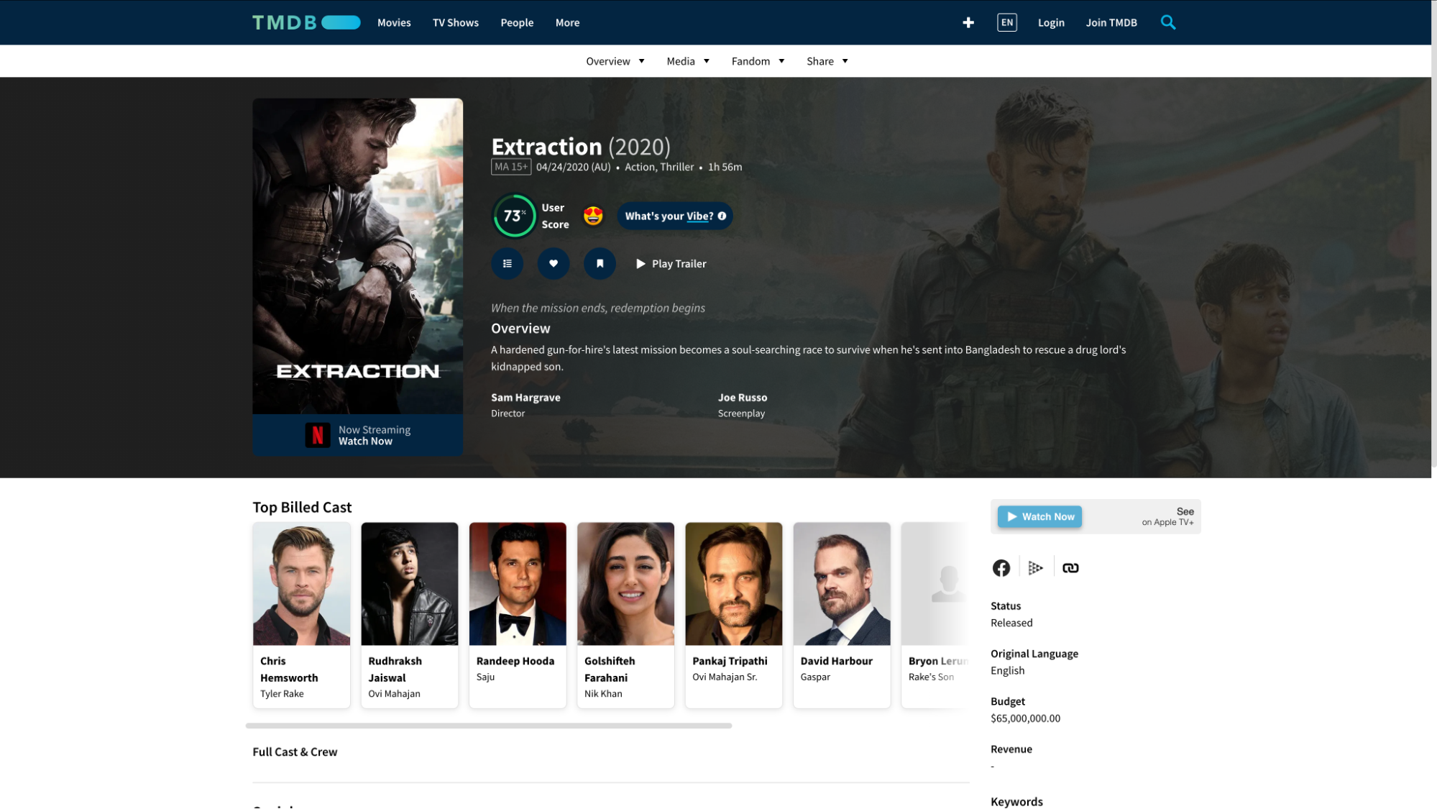Screen dimensions: 1437x809
Task: Click Watch Now on Apple TV+ button
Action: coord(1039,516)
